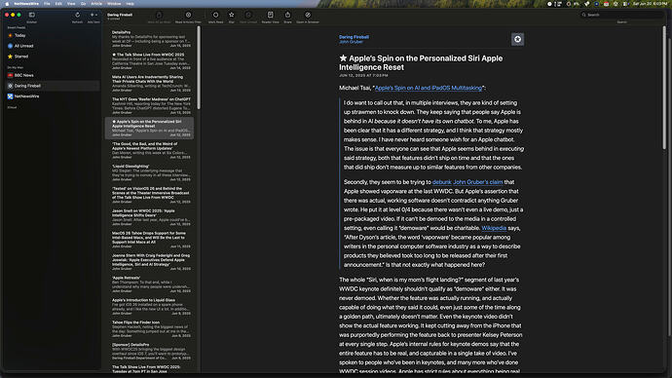Click the Smart Feeds section header
The width and height of the screenshot is (672, 378).
[17, 27]
